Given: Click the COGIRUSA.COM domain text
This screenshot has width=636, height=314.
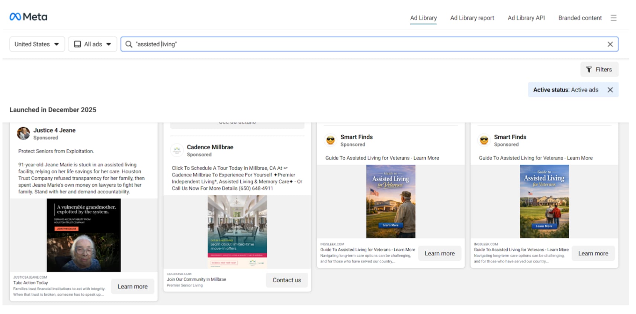Looking at the screenshot, I should [x=179, y=274].
